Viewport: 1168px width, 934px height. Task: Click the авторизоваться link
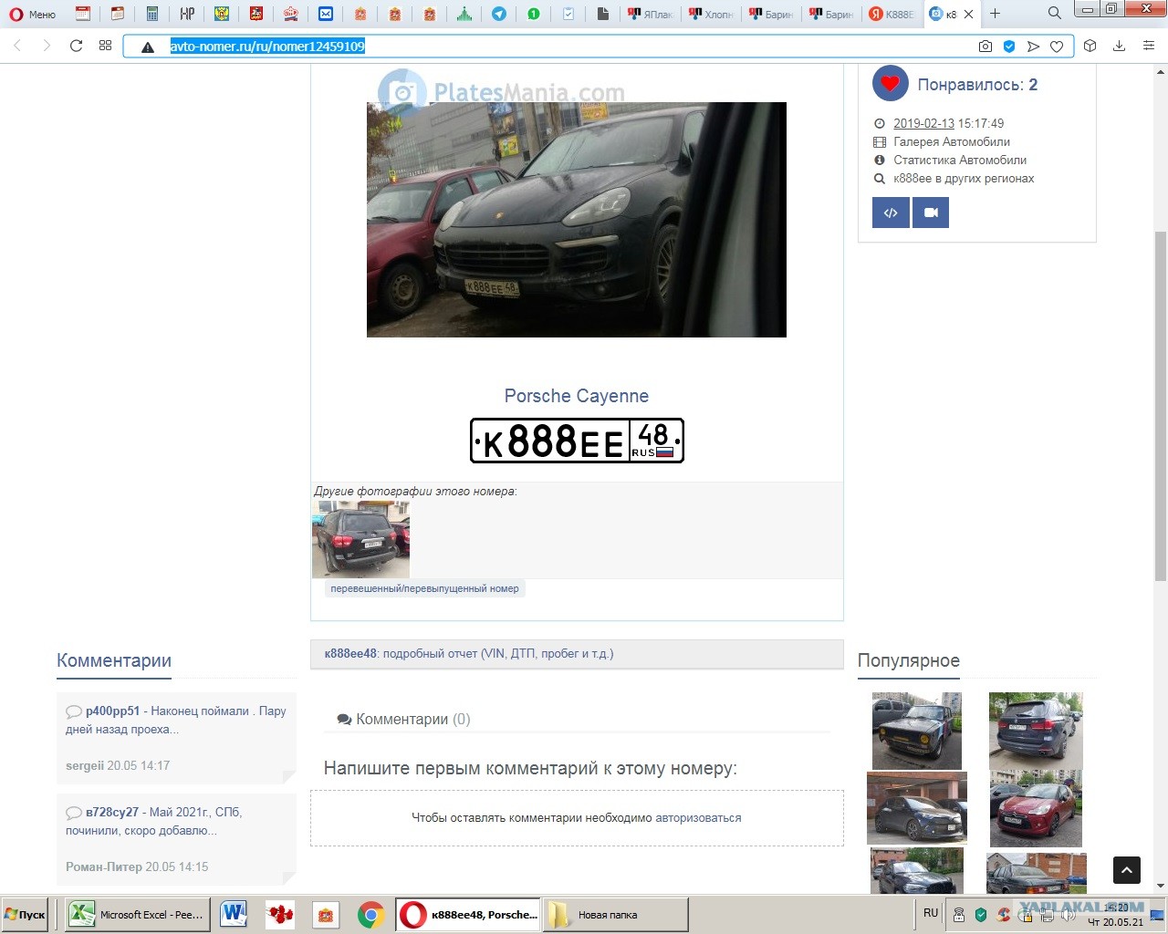698,817
